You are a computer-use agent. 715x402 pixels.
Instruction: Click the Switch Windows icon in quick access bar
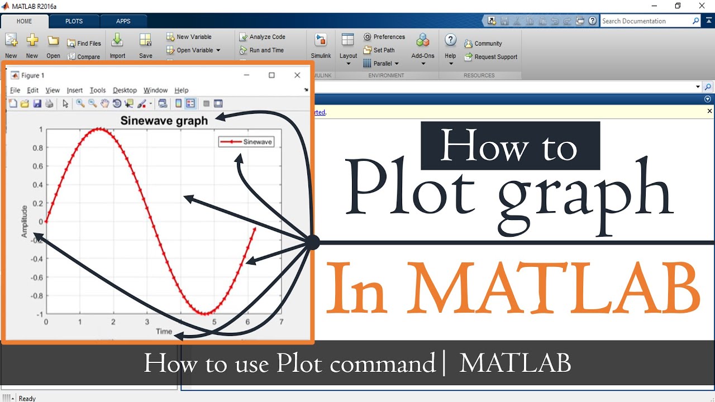[x=580, y=21]
